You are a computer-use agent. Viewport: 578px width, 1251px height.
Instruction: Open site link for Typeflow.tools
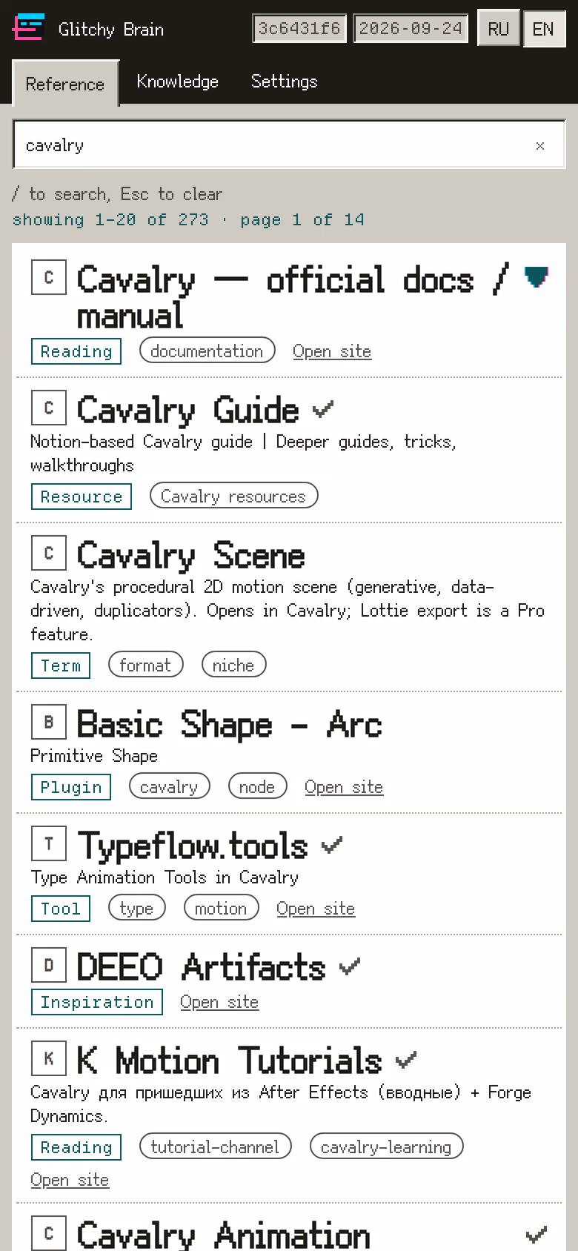coord(316,909)
